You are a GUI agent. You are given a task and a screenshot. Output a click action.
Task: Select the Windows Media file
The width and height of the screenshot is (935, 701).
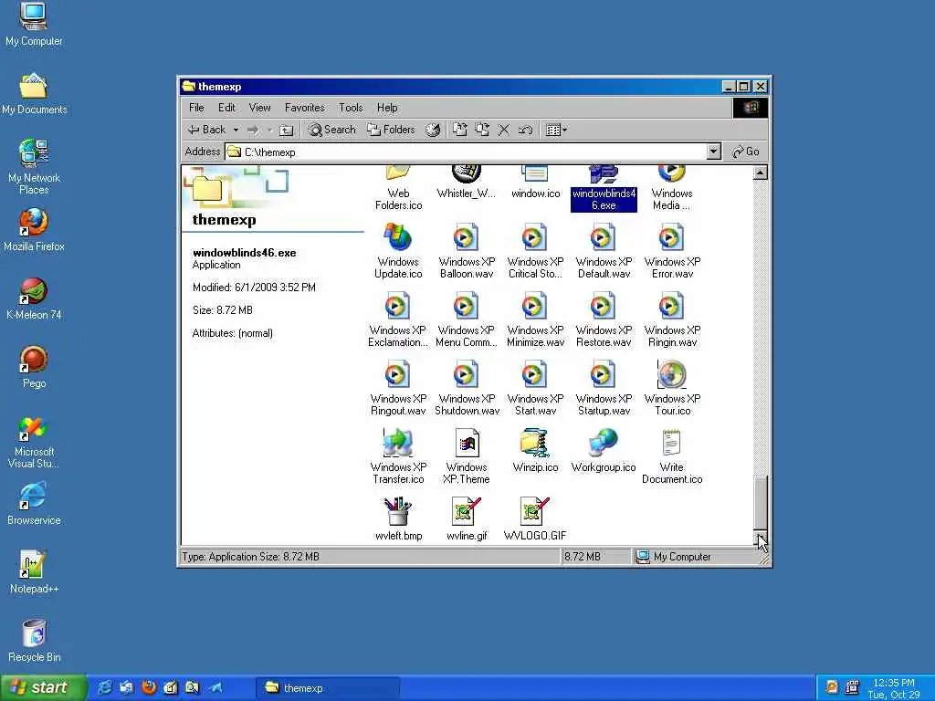[x=672, y=190]
